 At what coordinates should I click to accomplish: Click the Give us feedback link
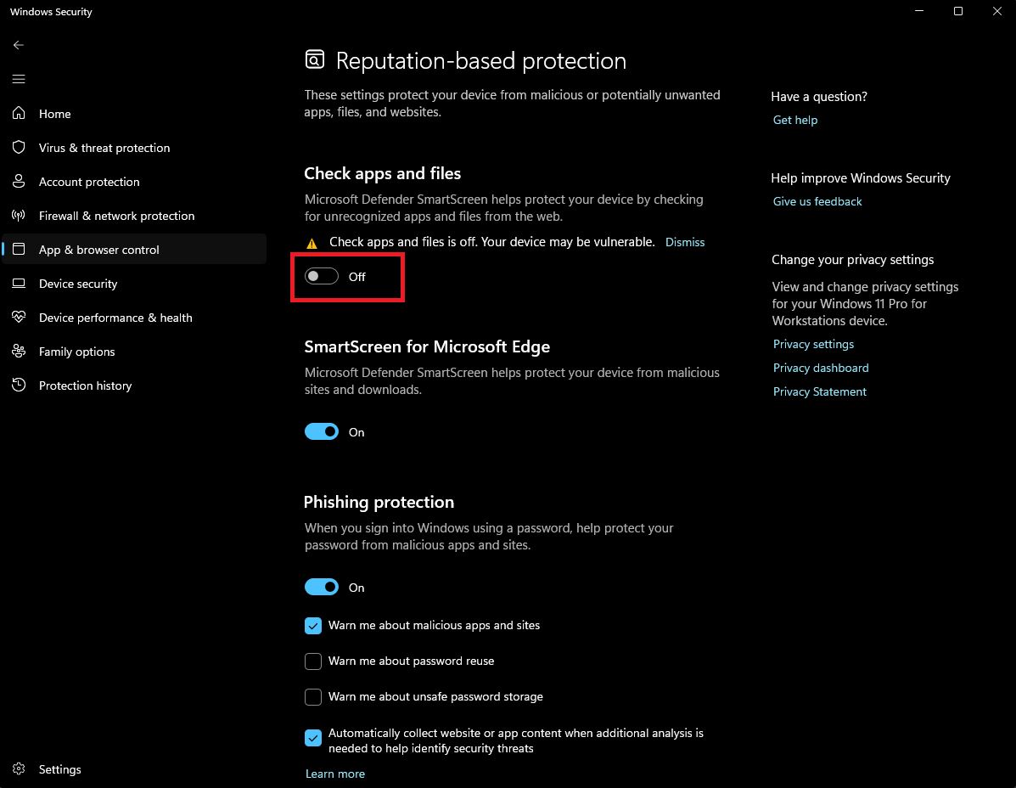[817, 201]
